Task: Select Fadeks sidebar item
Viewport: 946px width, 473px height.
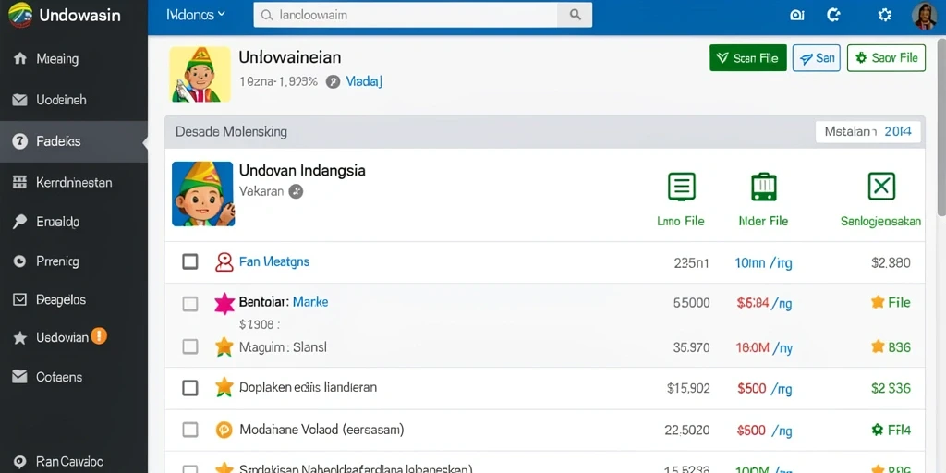Action: [74, 141]
